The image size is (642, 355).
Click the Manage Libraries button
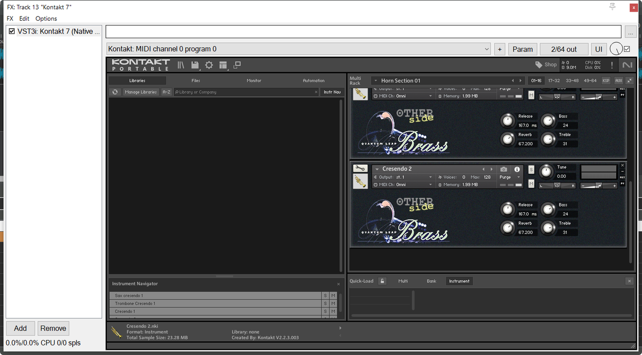(141, 92)
